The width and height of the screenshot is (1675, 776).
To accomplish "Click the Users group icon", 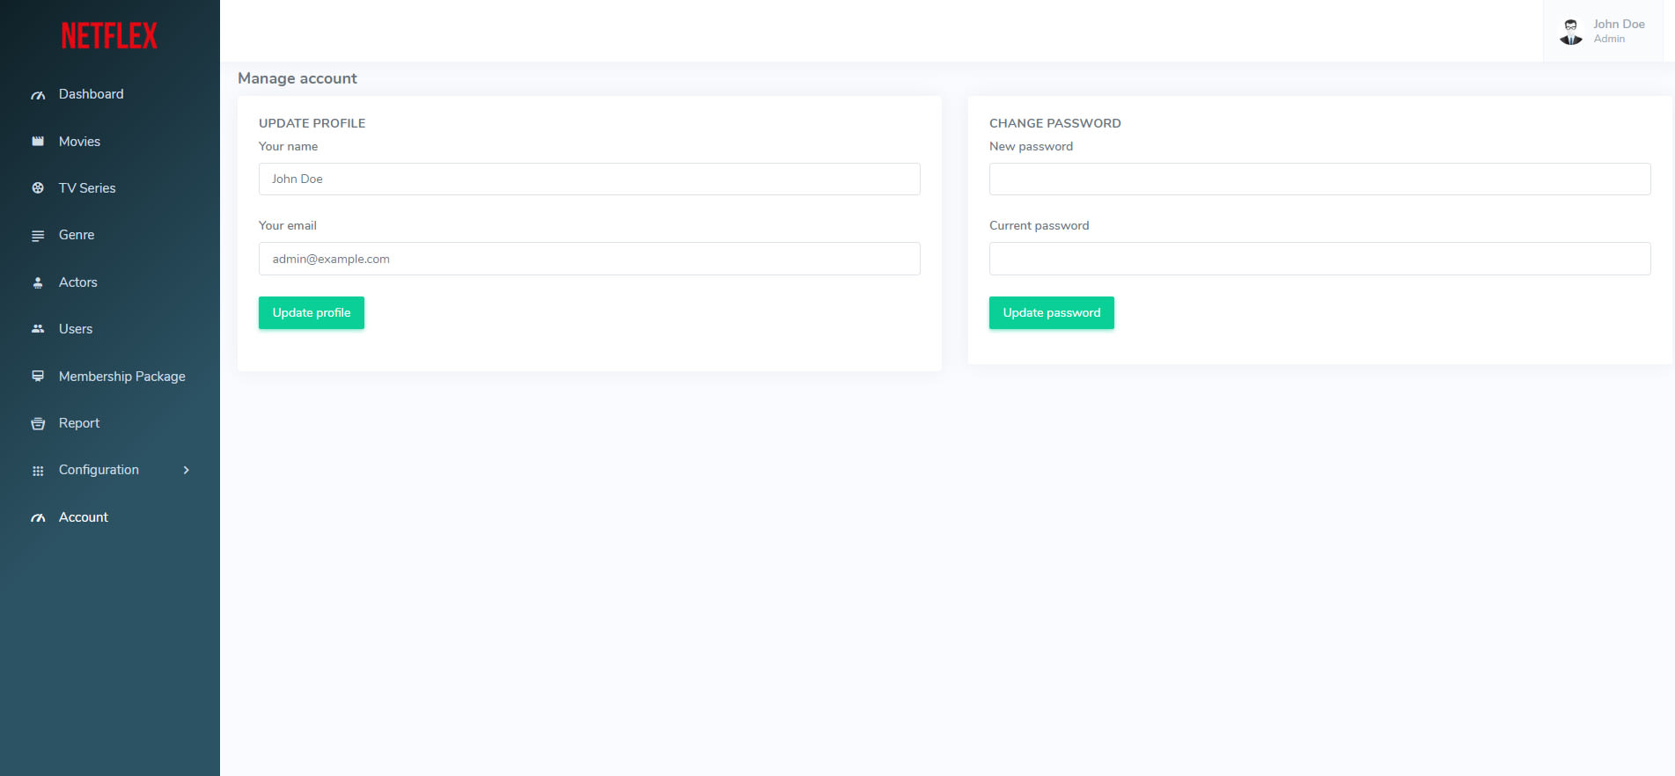I will pyautogui.click(x=38, y=329).
